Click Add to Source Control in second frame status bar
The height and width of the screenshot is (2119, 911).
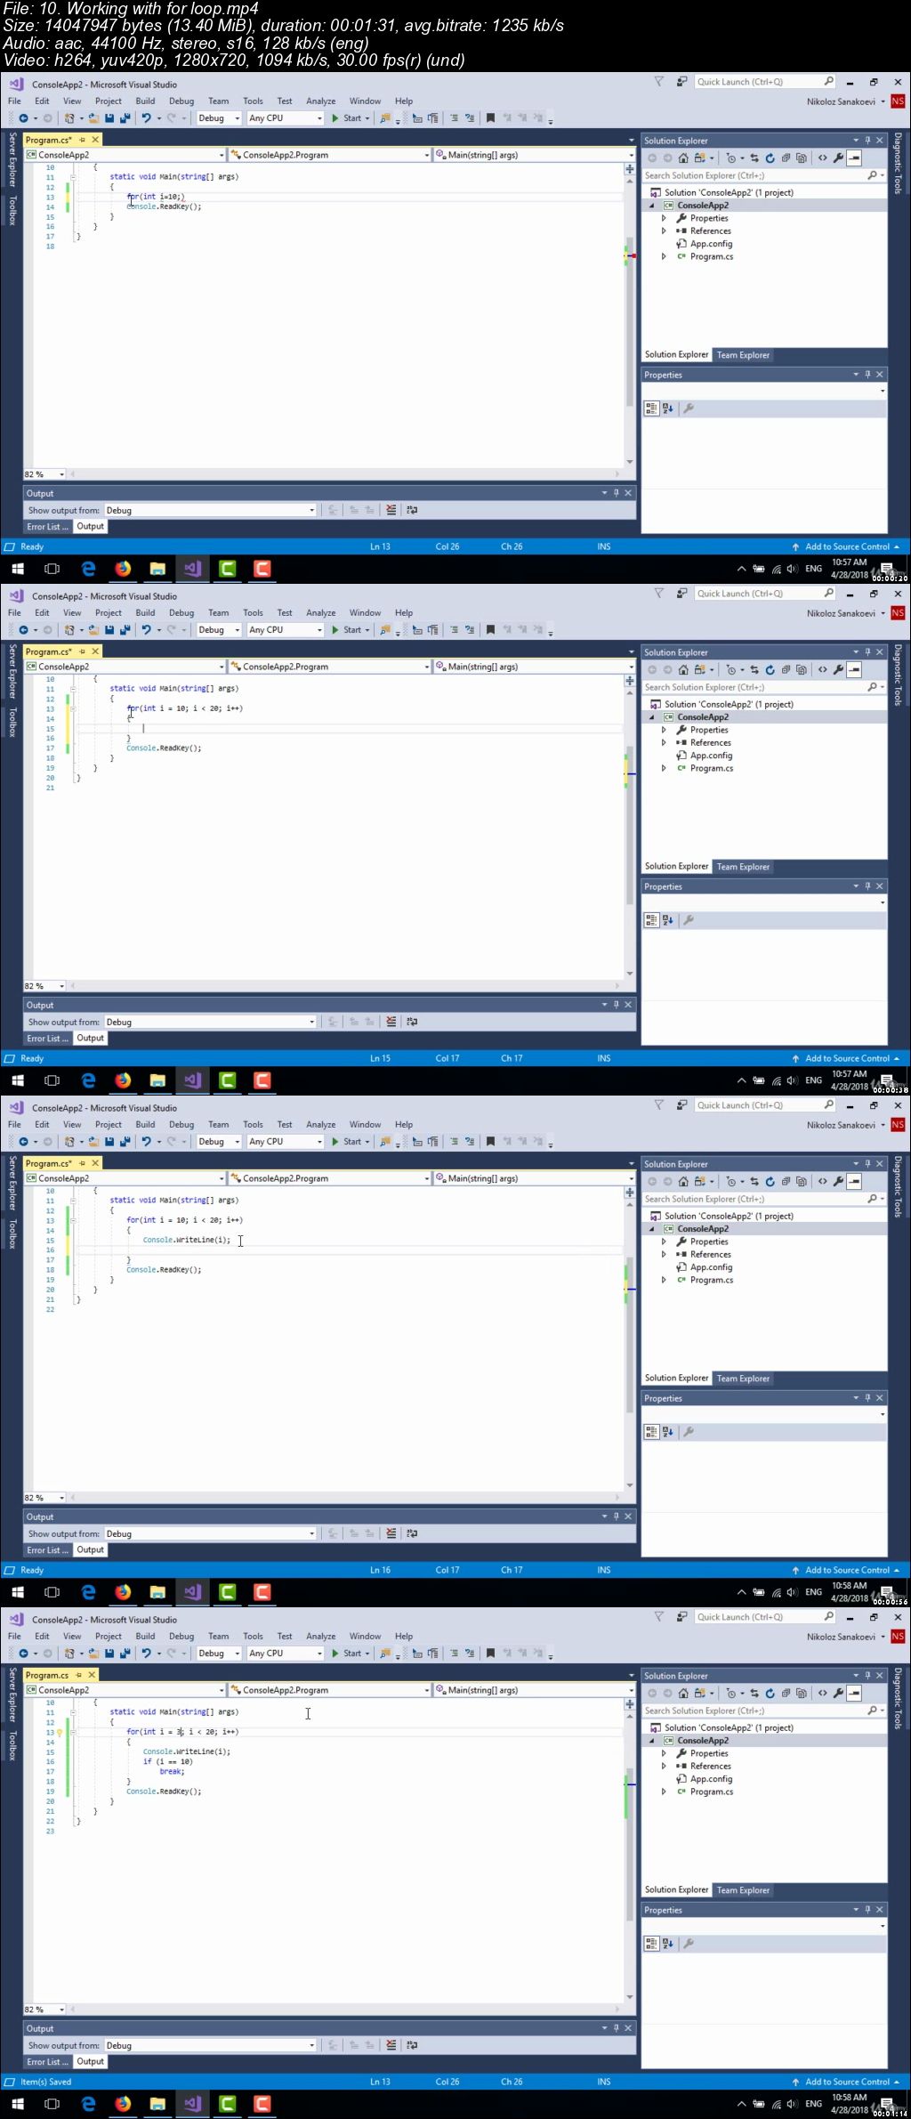[x=847, y=1058]
